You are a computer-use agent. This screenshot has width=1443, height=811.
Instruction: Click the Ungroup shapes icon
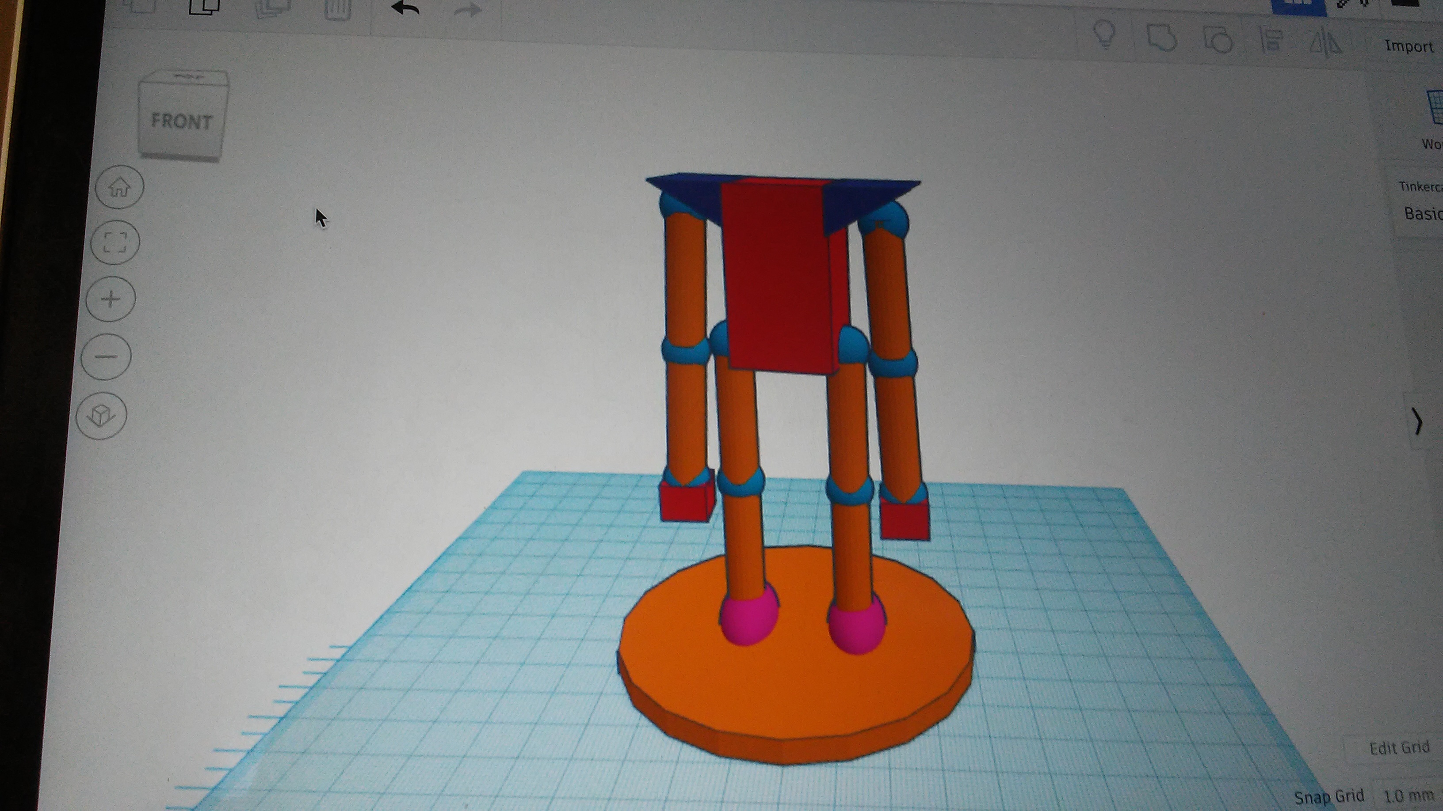(1218, 40)
